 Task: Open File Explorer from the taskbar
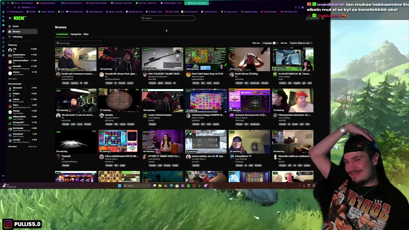click(160, 186)
